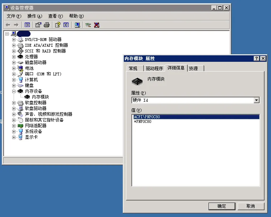Toggle the console tree toolbar icon
The width and height of the screenshot is (271, 217).
point(27,25)
